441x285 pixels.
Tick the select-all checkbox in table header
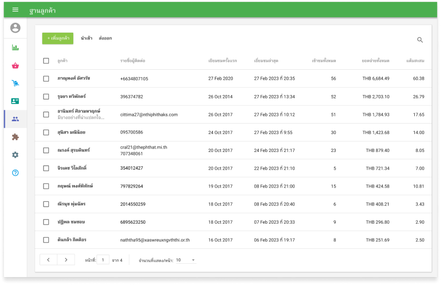click(46, 61)
